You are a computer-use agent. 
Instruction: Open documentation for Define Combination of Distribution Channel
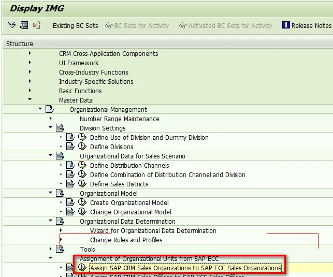point(70,174)
